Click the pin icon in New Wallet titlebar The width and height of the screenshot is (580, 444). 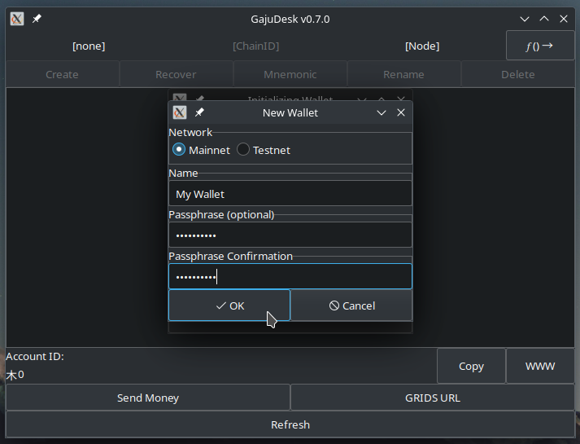pyautogui.click(x=199, y=112)
